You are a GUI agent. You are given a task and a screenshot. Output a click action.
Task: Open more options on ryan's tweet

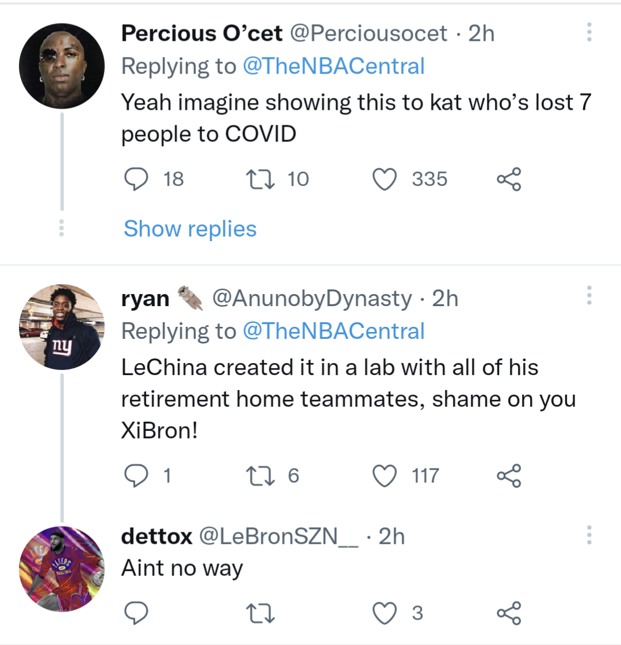[x=589, y=296]
